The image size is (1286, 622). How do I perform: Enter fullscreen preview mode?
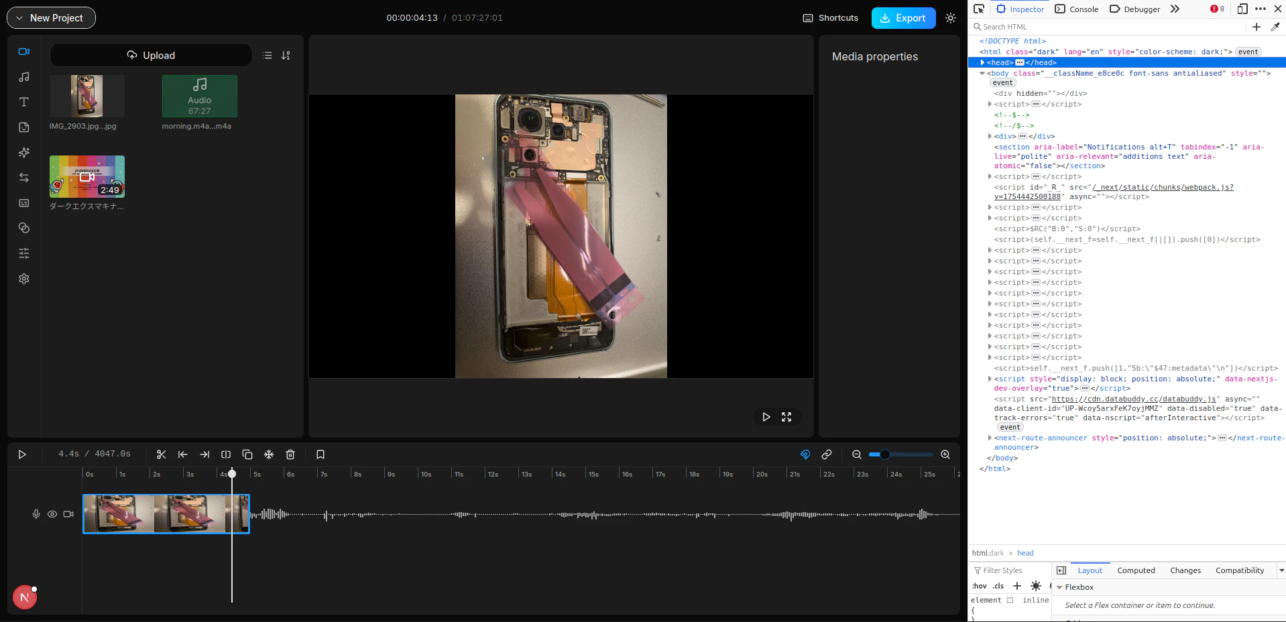[x=786, y=417]
